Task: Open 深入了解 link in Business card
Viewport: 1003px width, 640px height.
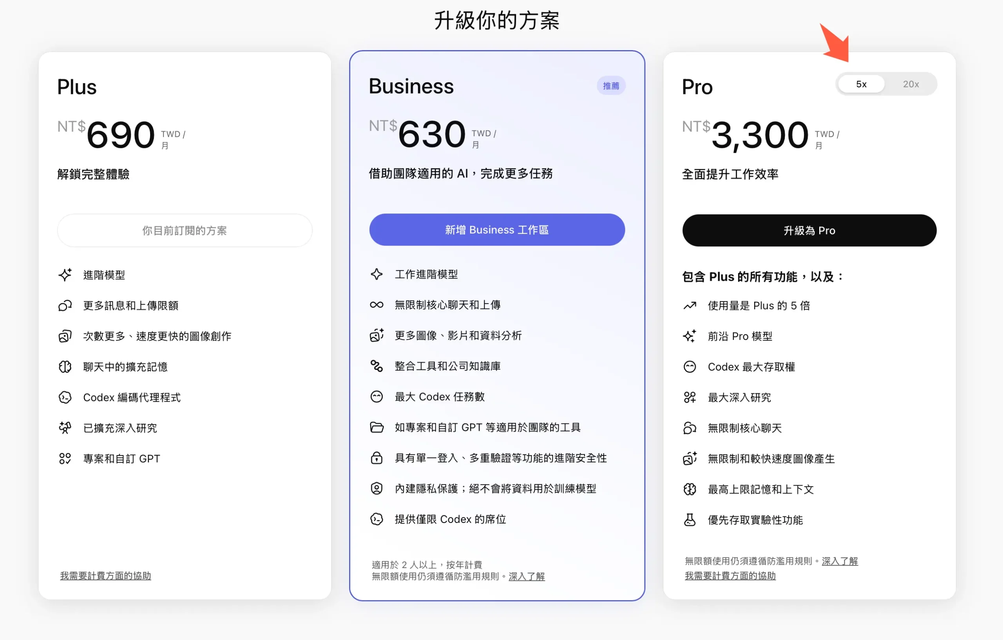Action: pyautogui.click(x=527, y=576)
